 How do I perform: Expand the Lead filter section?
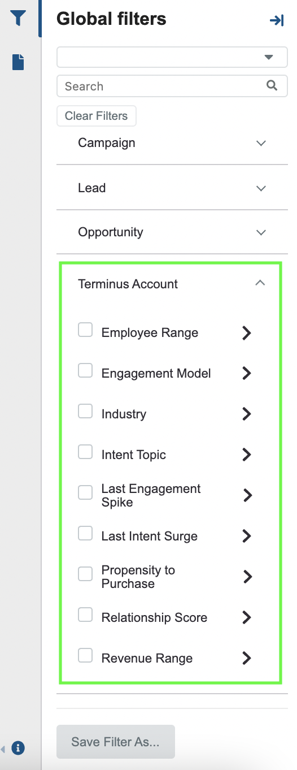[x=172, y=188]
